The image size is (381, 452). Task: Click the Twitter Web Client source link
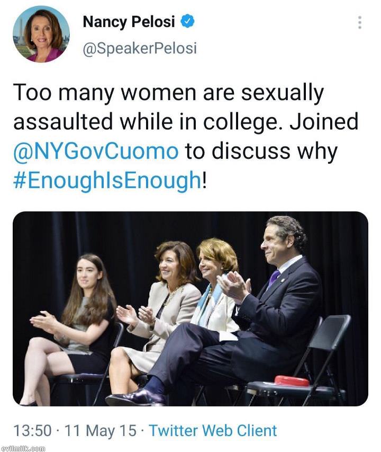213,430
